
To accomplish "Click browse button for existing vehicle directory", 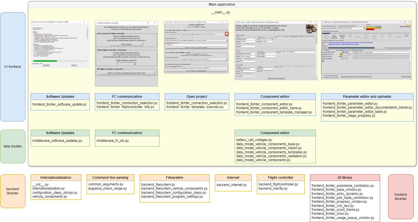I will 226,59.
